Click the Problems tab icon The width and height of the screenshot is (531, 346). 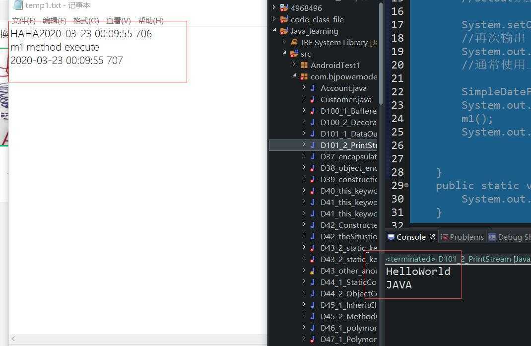point(444,237)
